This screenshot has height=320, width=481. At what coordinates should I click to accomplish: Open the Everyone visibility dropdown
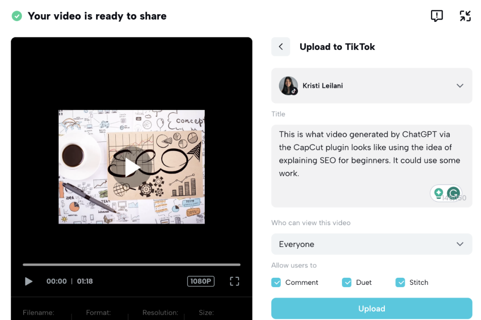coord(372,244)
